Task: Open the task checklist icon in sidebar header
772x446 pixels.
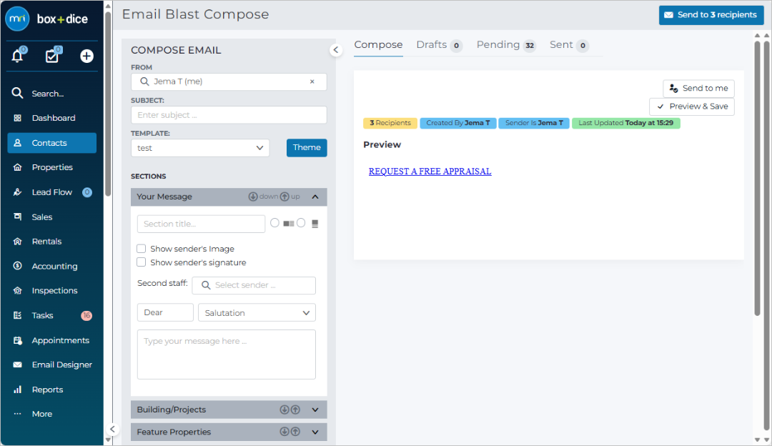Action: click(x=51, y=56)
